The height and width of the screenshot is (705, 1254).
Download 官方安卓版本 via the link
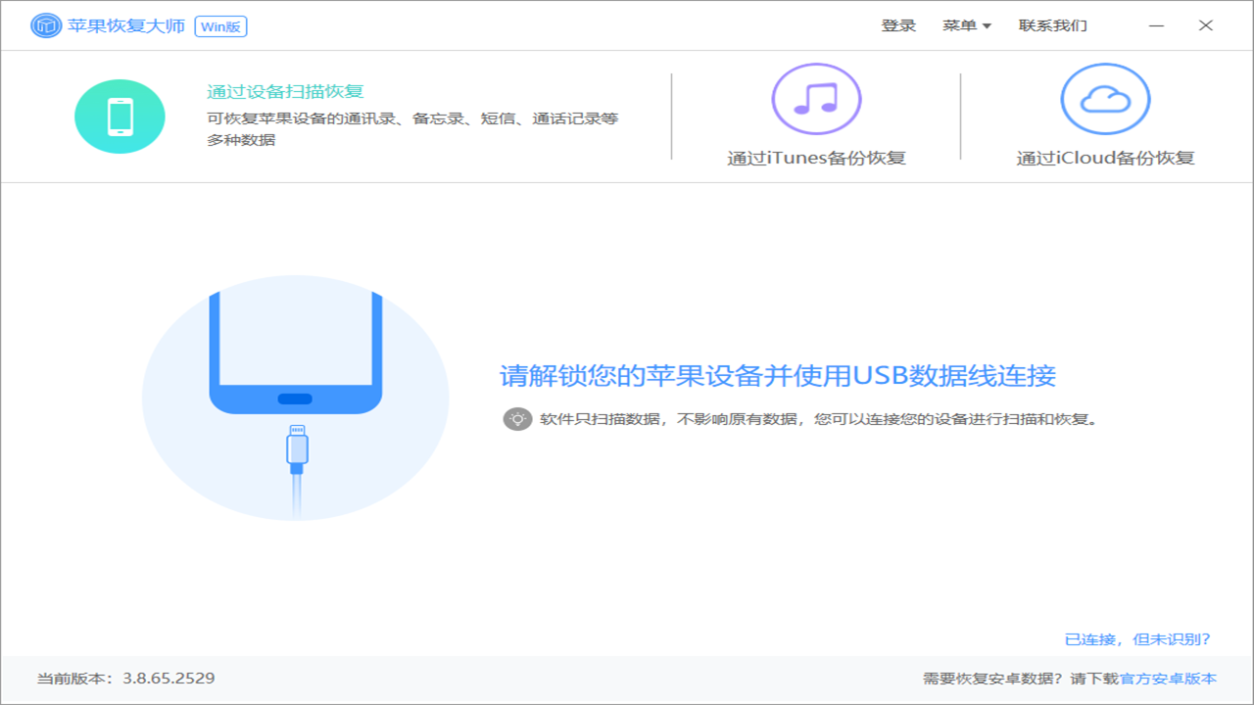(1172, 677)
